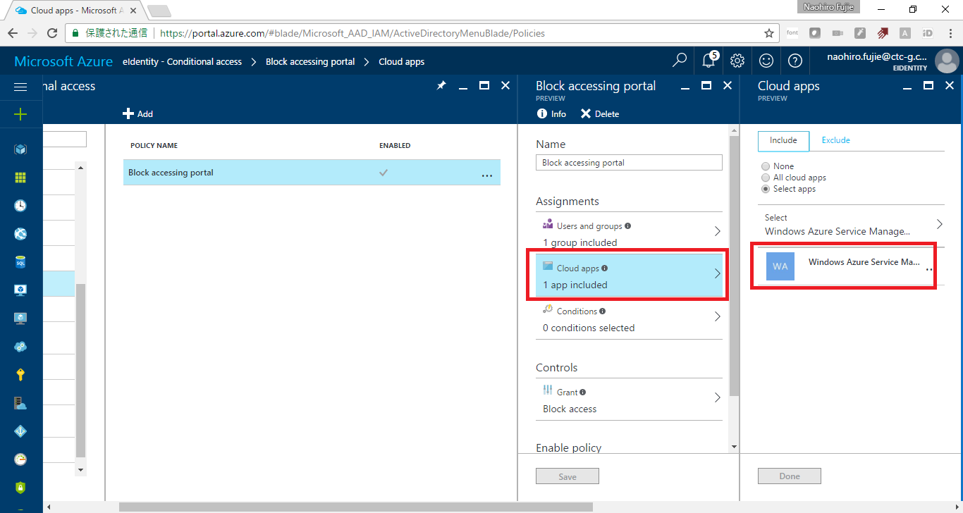Screen dimensions: 963x513
Task: Pin the Conditional access blade
Action: coord(441,85)
